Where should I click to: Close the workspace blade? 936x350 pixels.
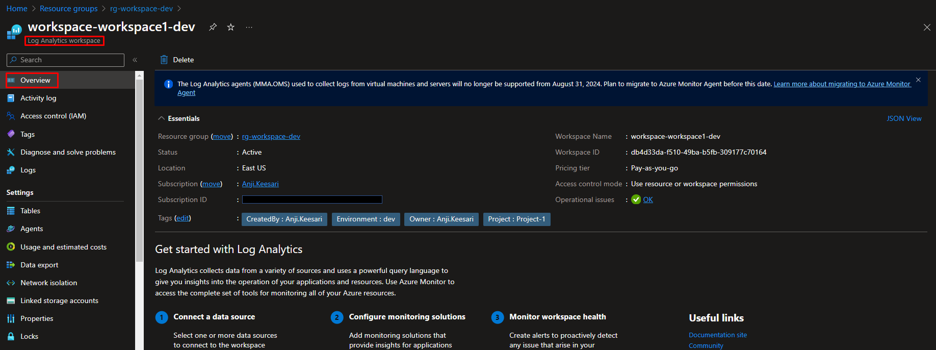pos(927,28)
